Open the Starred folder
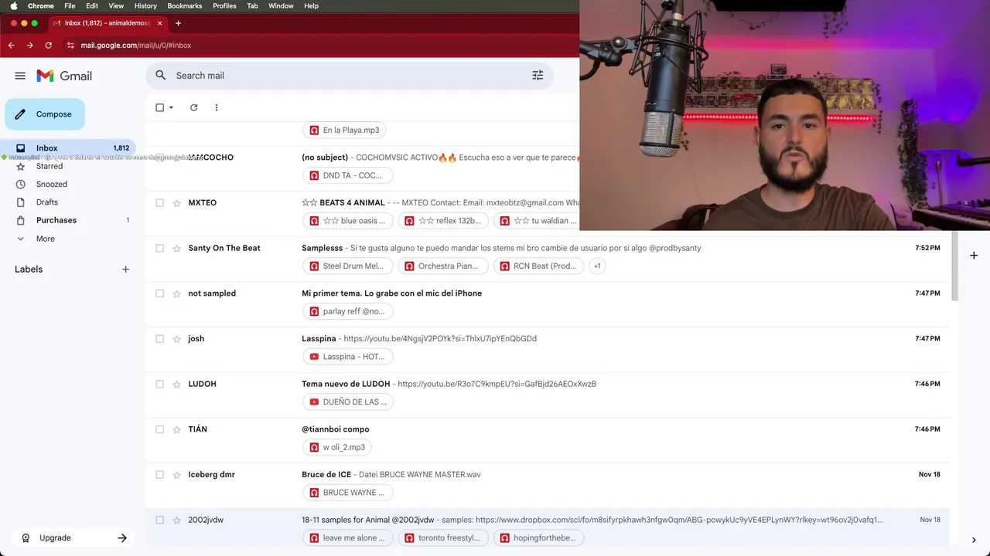Image resolution: width=990 pixels, height=556 pixels. coord(49,166)
